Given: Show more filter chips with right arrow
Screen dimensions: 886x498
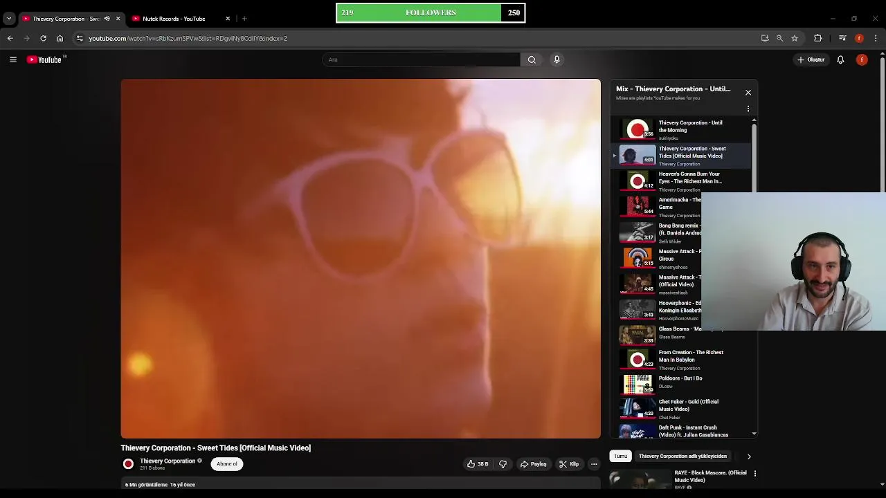Looking at the screenshot, I should click(x=749, y=456).
